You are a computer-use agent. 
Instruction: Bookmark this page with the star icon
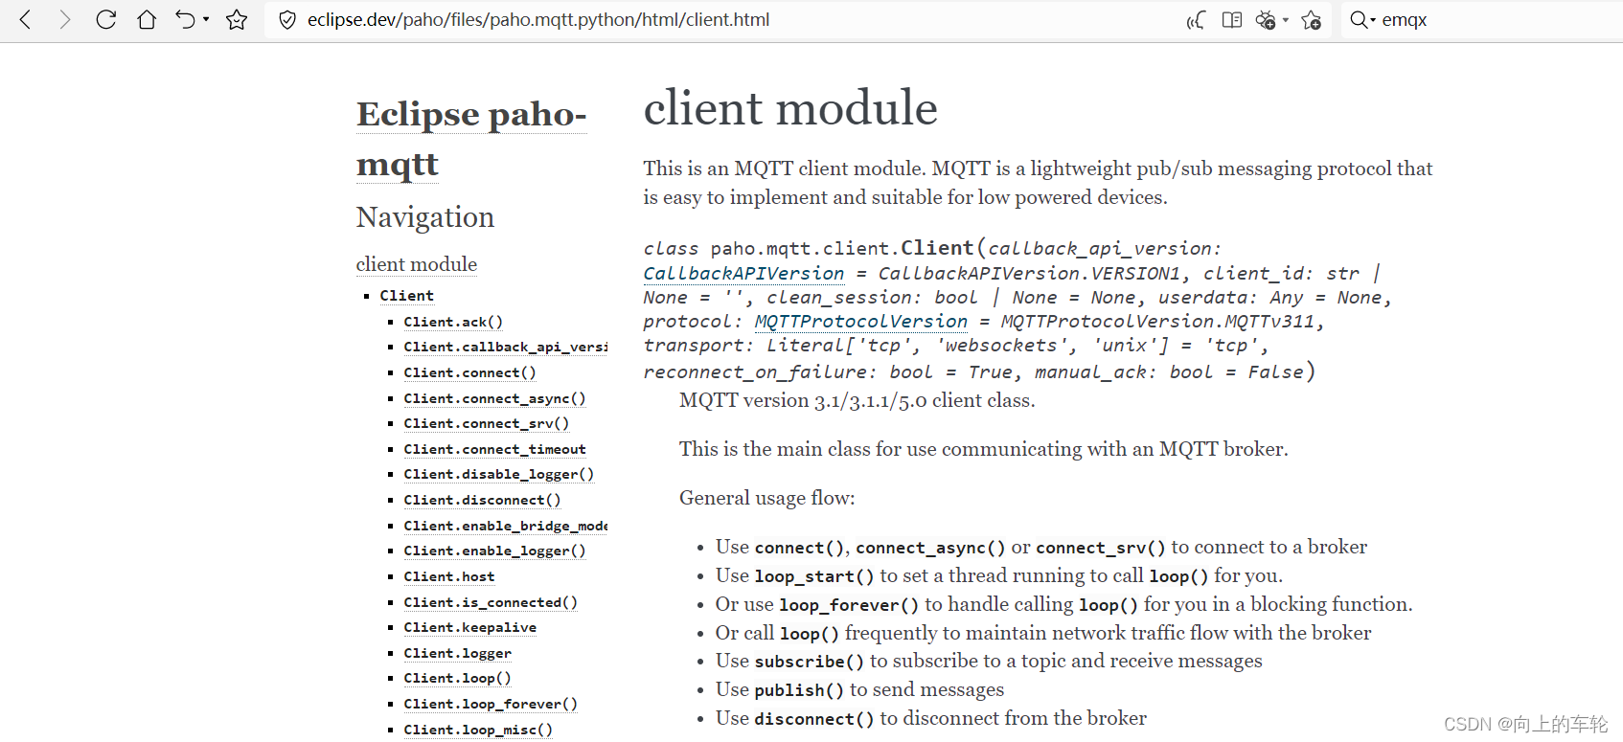(237, 19)
